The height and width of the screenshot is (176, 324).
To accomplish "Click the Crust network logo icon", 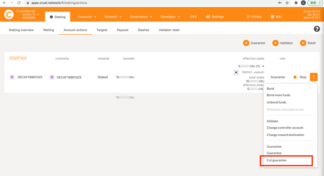I will (9, 14).
